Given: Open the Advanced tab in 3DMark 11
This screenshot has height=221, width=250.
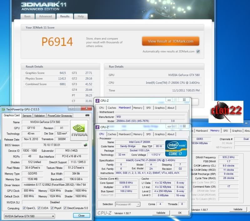Looking at the screenshot, I should click(45, 16).
